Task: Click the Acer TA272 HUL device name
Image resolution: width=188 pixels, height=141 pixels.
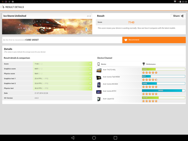Action: point(109,70)
